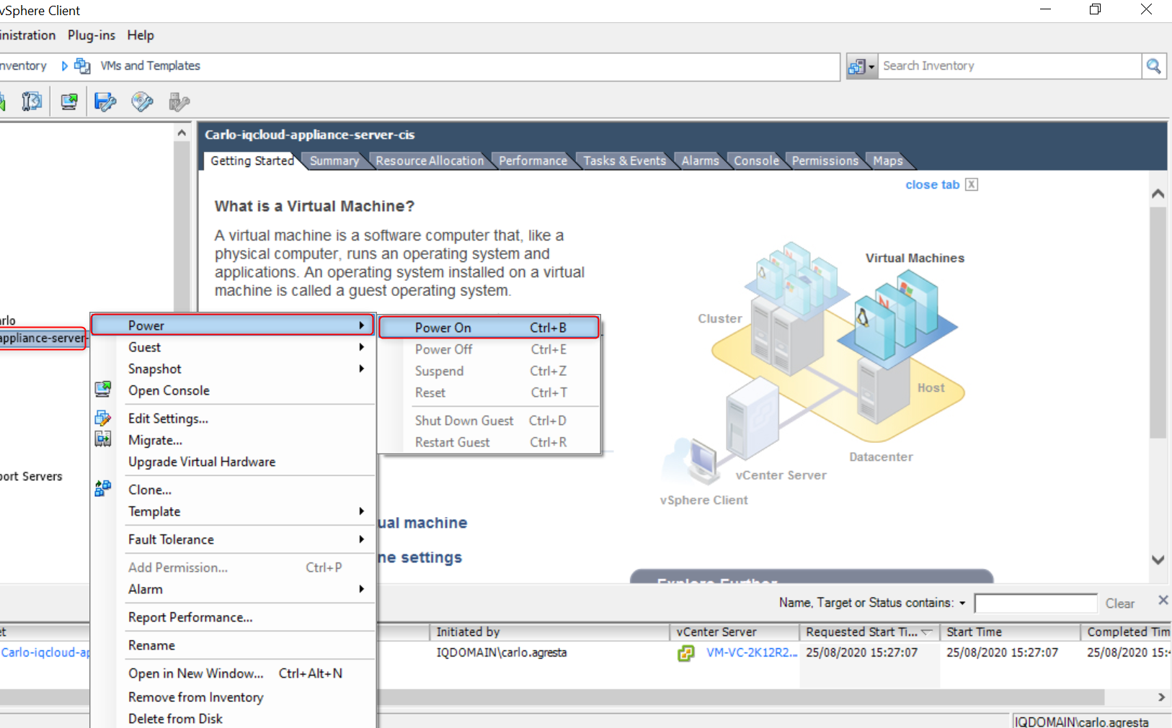Click the Migrate menu icon
The width and height of the screenshot is (1172, 728).
tap(103, 439)
